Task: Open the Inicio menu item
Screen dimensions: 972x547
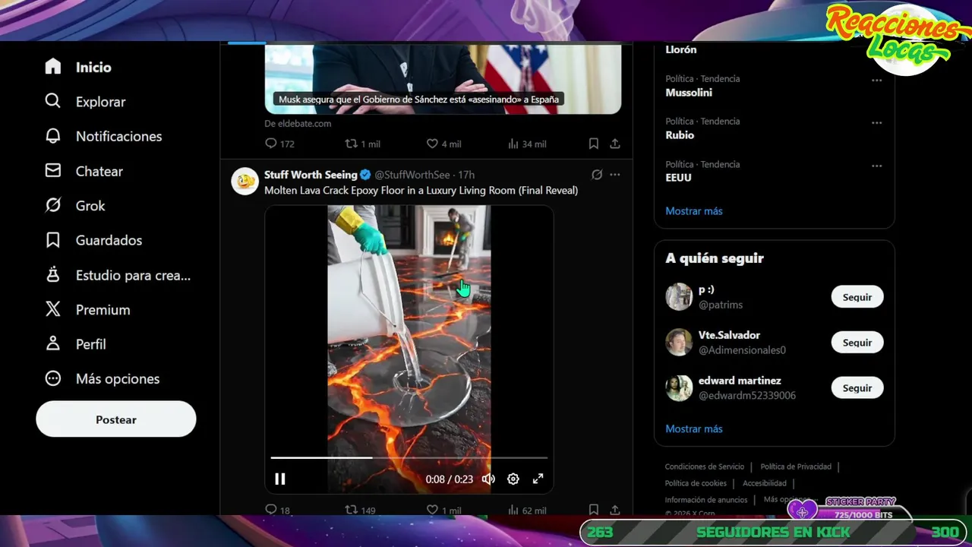Action: [x=93, y=67]
